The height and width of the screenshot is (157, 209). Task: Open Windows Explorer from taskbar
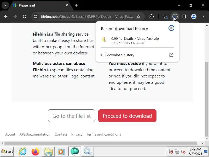[x=49, y=152]
